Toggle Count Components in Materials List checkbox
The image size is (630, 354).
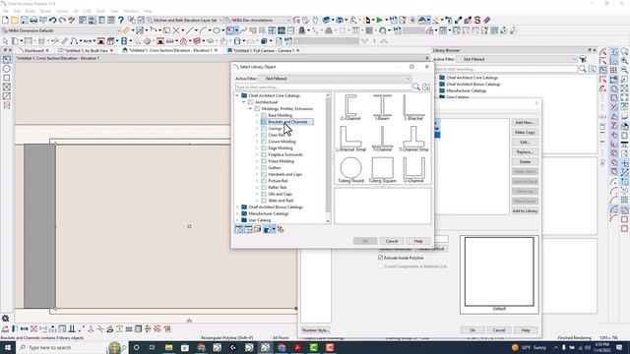[381, 266]
